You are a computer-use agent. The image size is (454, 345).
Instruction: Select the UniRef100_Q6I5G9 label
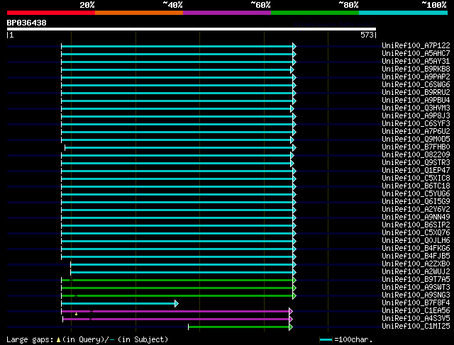[416, 202]
